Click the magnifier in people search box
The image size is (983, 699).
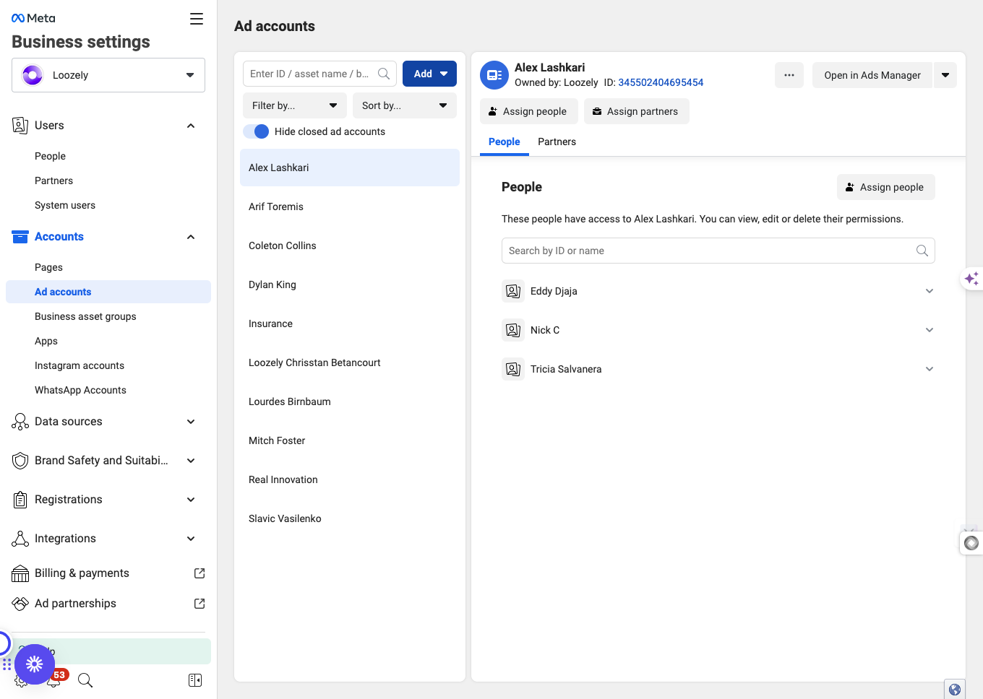pyautogui.click(x=922, y=251)
